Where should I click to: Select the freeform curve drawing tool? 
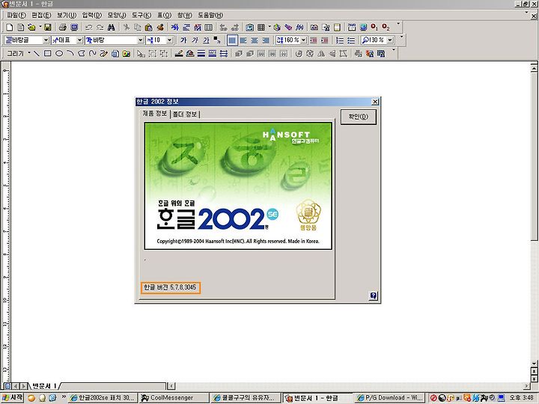[93, 53]
